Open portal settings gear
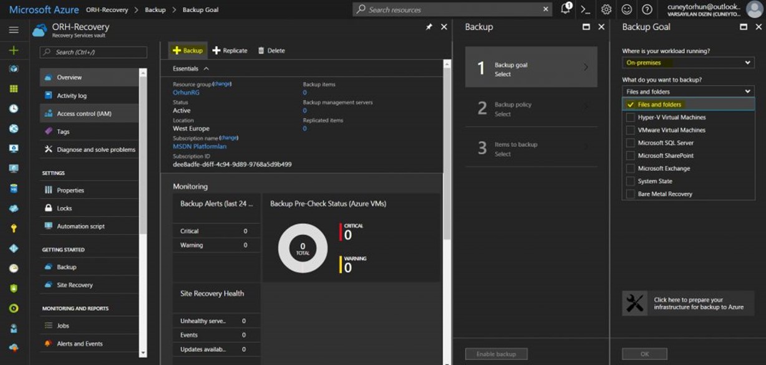766x365 pixels. coord(606,9)
